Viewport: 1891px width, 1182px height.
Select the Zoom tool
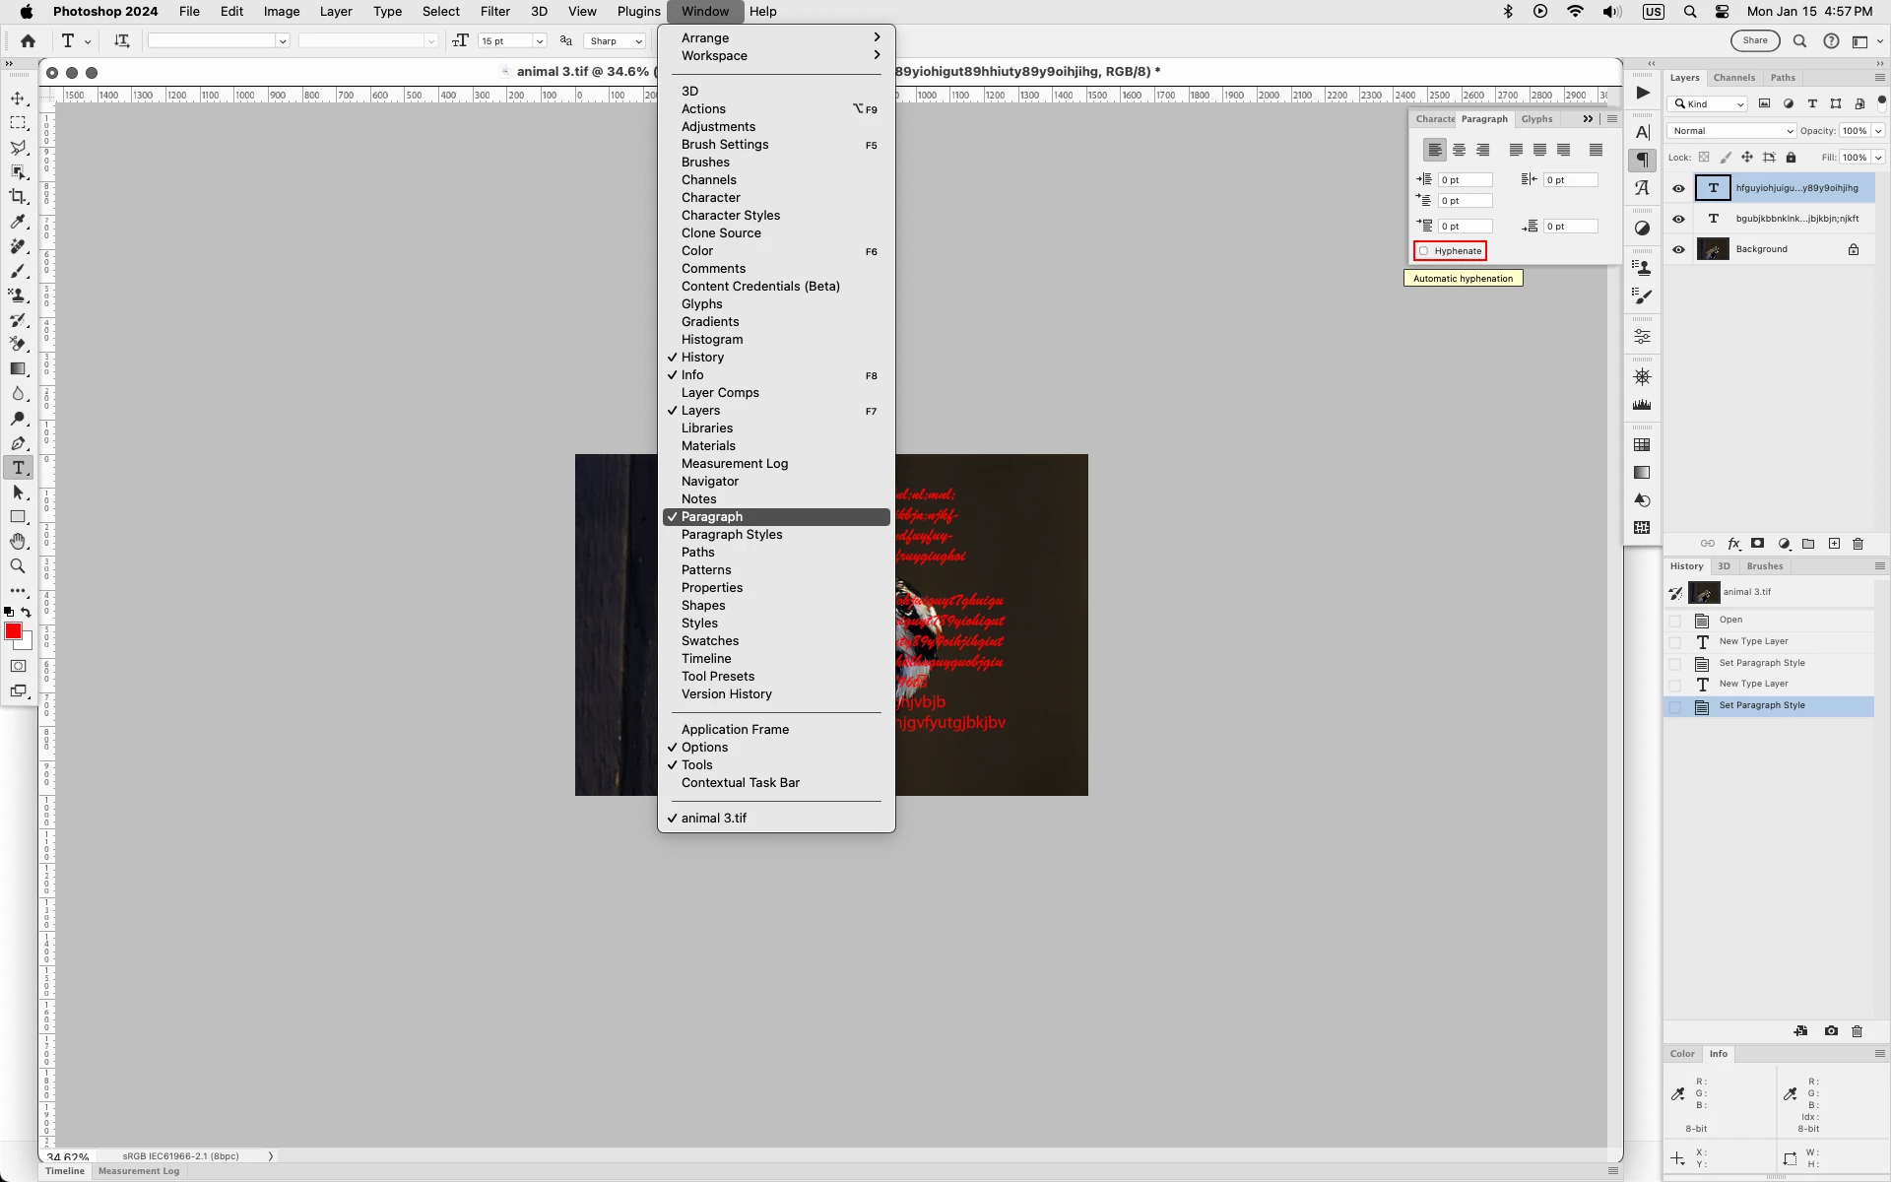[18, 566]
